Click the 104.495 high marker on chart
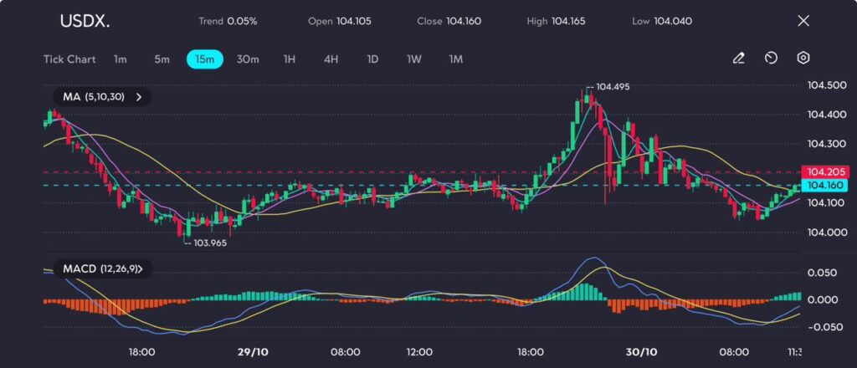Image resolution: width=857 pixels, height=368 pixels. [612, 87]
